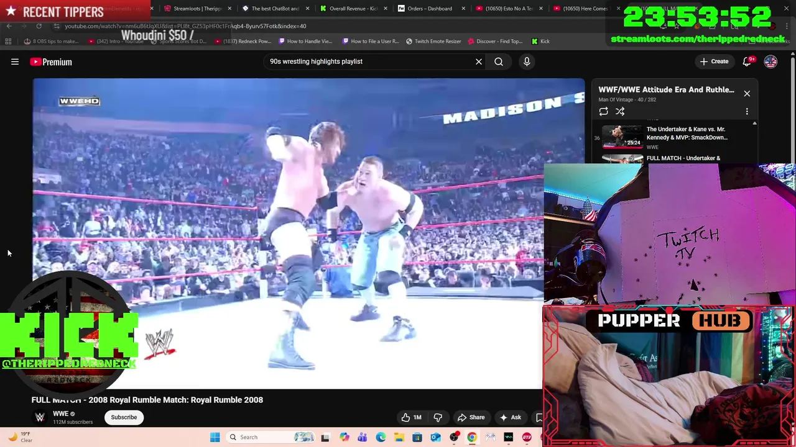Click the taskbar Search box
Viewport: 796px width, 447px height.
pyautogui.click(x=271, y=437)
